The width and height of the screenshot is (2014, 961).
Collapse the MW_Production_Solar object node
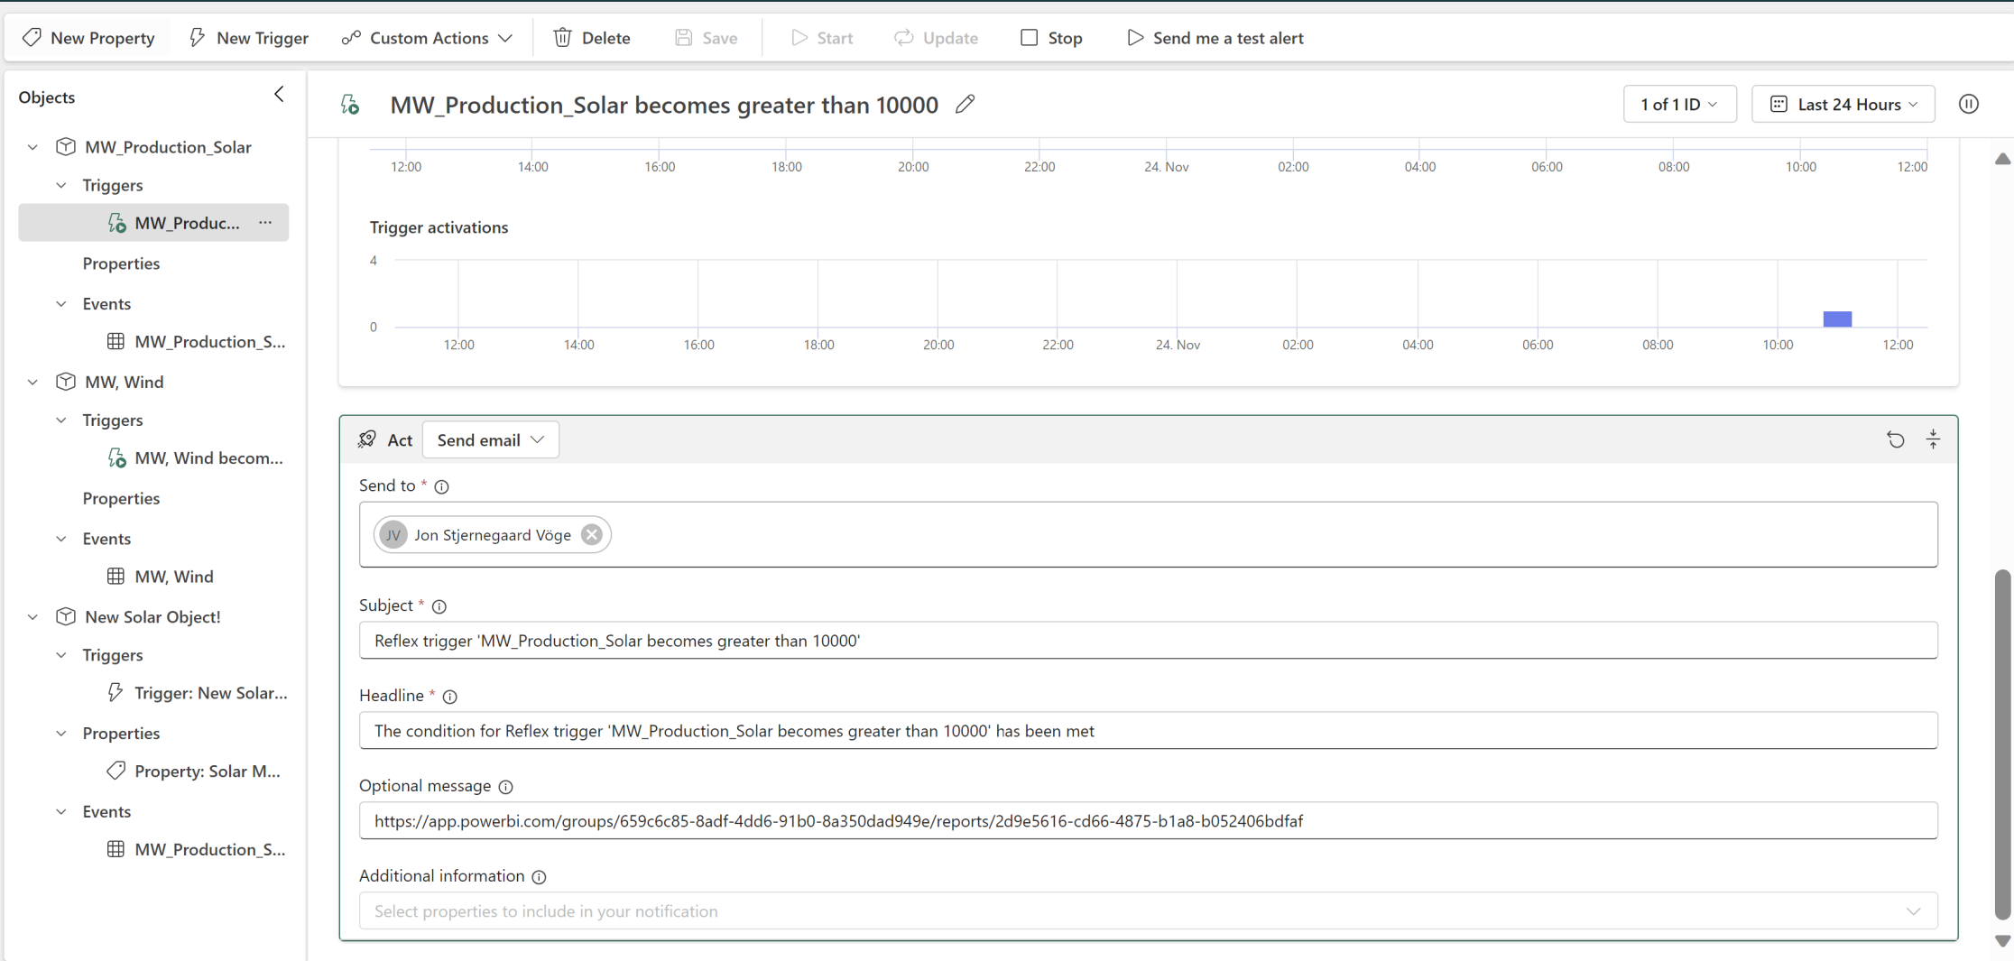point(33,147)
